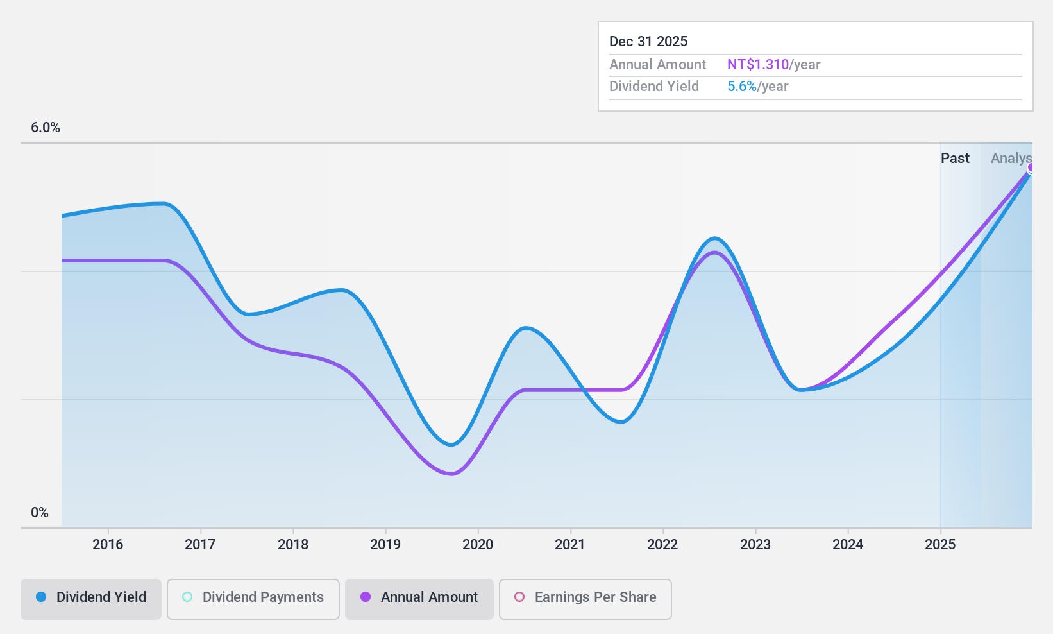Click the Dec 31 2025 tooltip date
Image resolution: width=1053 pixels, height=634 pixels.
coord(648,41)
